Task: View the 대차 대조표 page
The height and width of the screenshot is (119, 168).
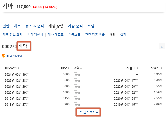Action: tap(56, 35)
